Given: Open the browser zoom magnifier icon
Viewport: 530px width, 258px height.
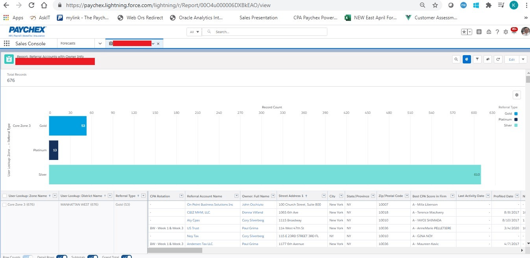Looking at the screenshot, I should tap(423, 5).
